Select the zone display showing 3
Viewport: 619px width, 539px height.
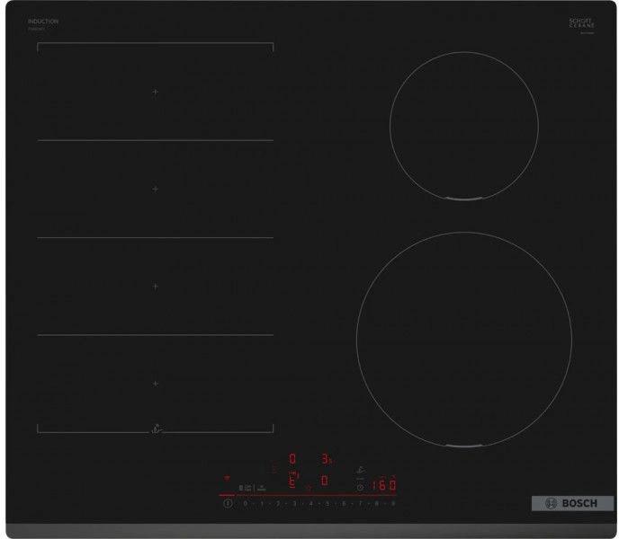(x=324, y=459)
